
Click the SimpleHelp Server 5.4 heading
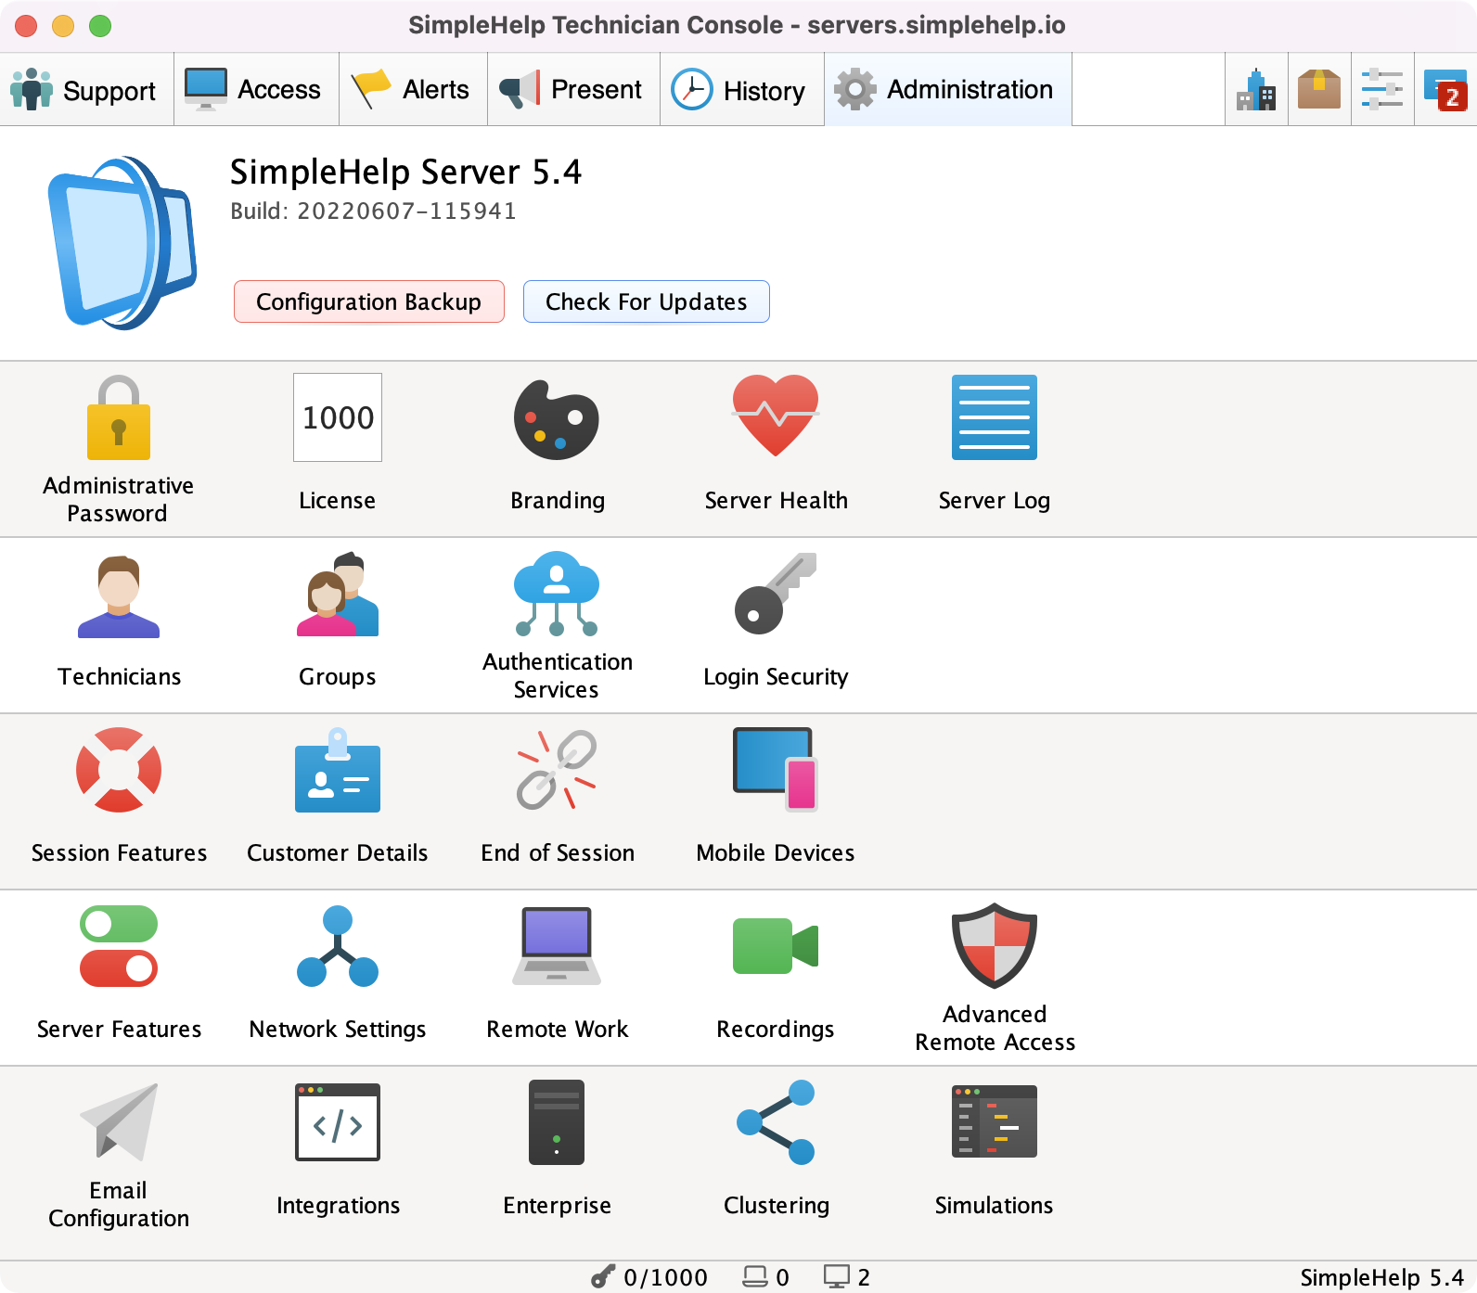coord(405,172)
